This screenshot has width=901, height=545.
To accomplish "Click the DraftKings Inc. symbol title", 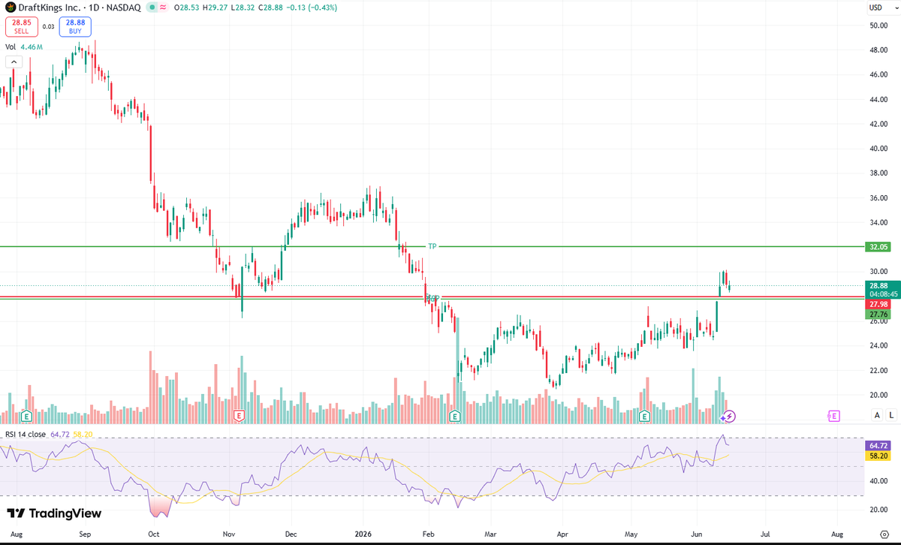I will 49,8.
